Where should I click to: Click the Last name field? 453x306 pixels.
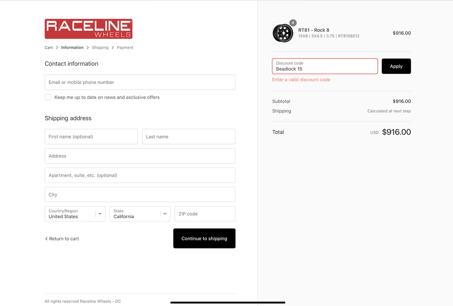pos(189,137)
